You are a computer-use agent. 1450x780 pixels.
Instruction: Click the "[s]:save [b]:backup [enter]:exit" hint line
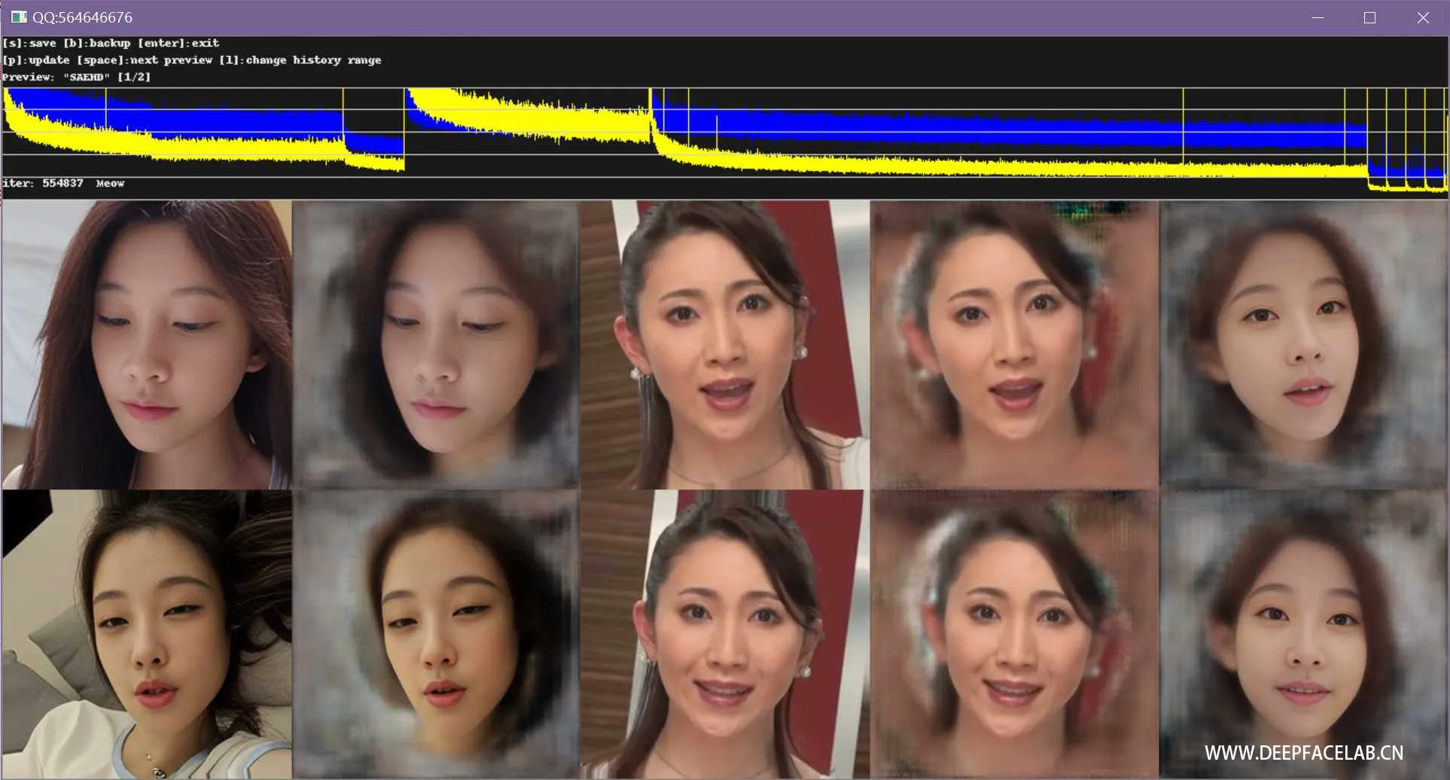coord(111,43)
